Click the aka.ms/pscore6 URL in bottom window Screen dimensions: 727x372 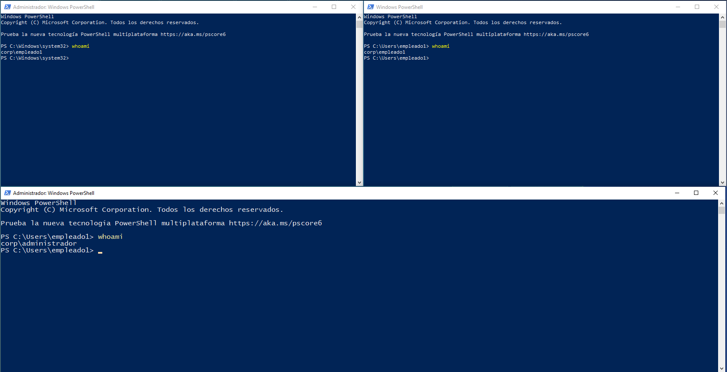[276, 223]
